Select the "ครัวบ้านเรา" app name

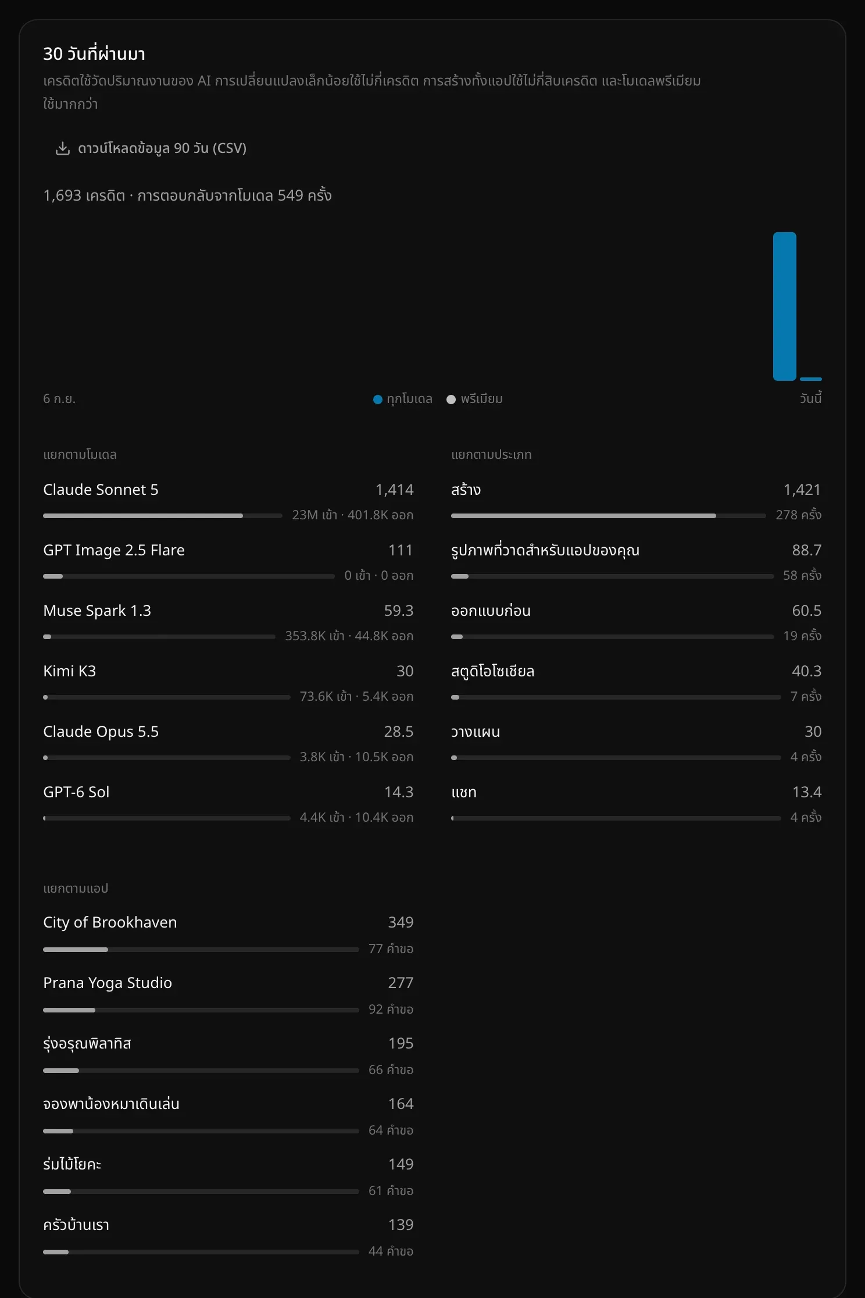click(x=76, y=1225)
